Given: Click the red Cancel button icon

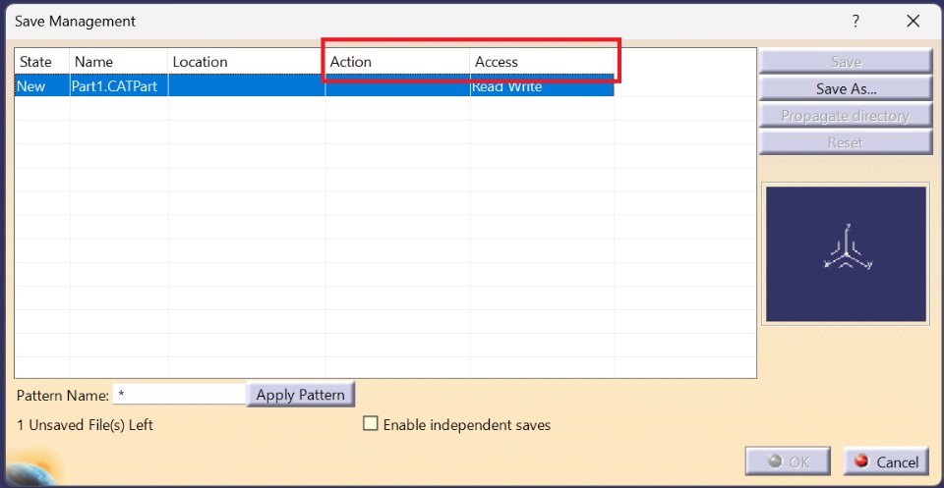Looking at the screenshot, I should coord(861,461).
